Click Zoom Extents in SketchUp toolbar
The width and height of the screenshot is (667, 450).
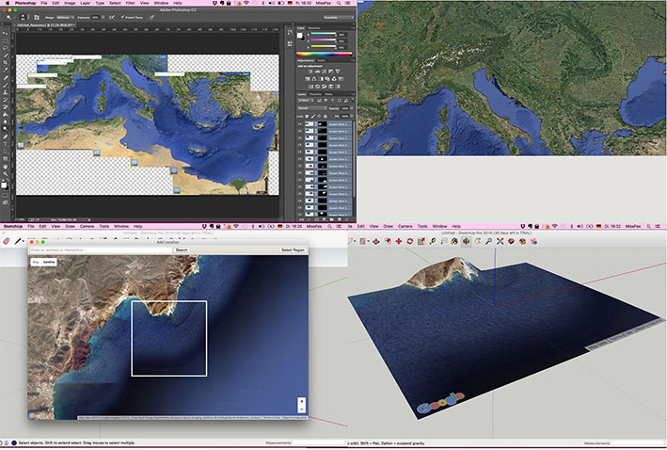(x=500, y=241)
